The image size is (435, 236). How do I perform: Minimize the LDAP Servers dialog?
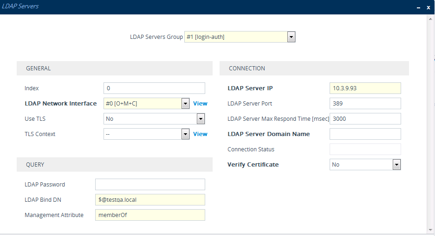click(418, 7)
